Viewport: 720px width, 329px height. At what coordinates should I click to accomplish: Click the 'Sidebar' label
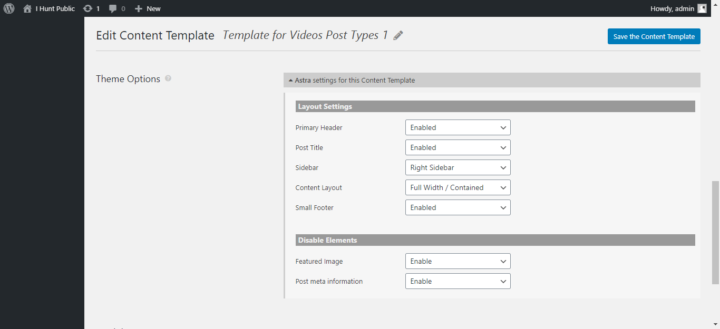pyautogui.click(x=307, y=167)
